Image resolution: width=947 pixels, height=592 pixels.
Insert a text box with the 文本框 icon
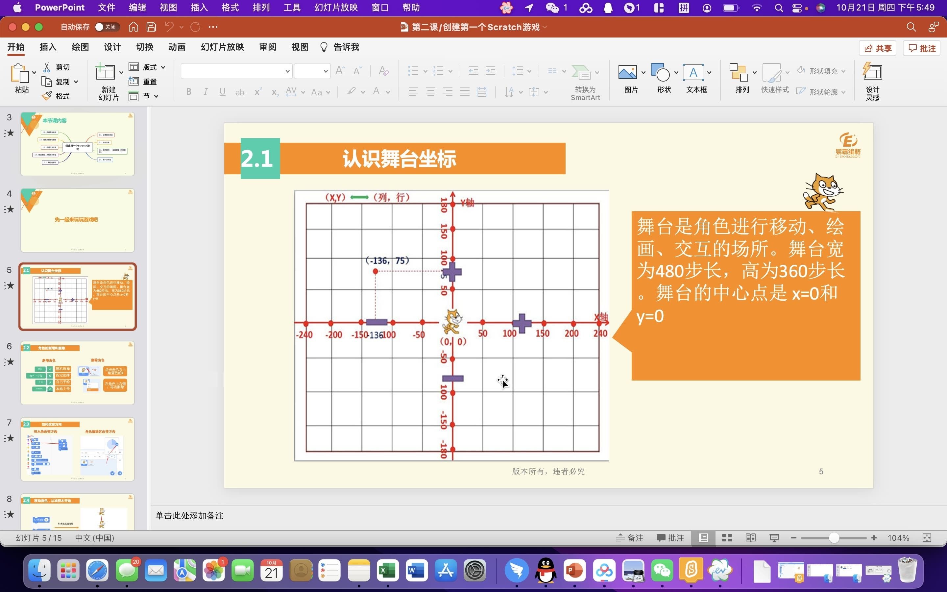(693, 73)
